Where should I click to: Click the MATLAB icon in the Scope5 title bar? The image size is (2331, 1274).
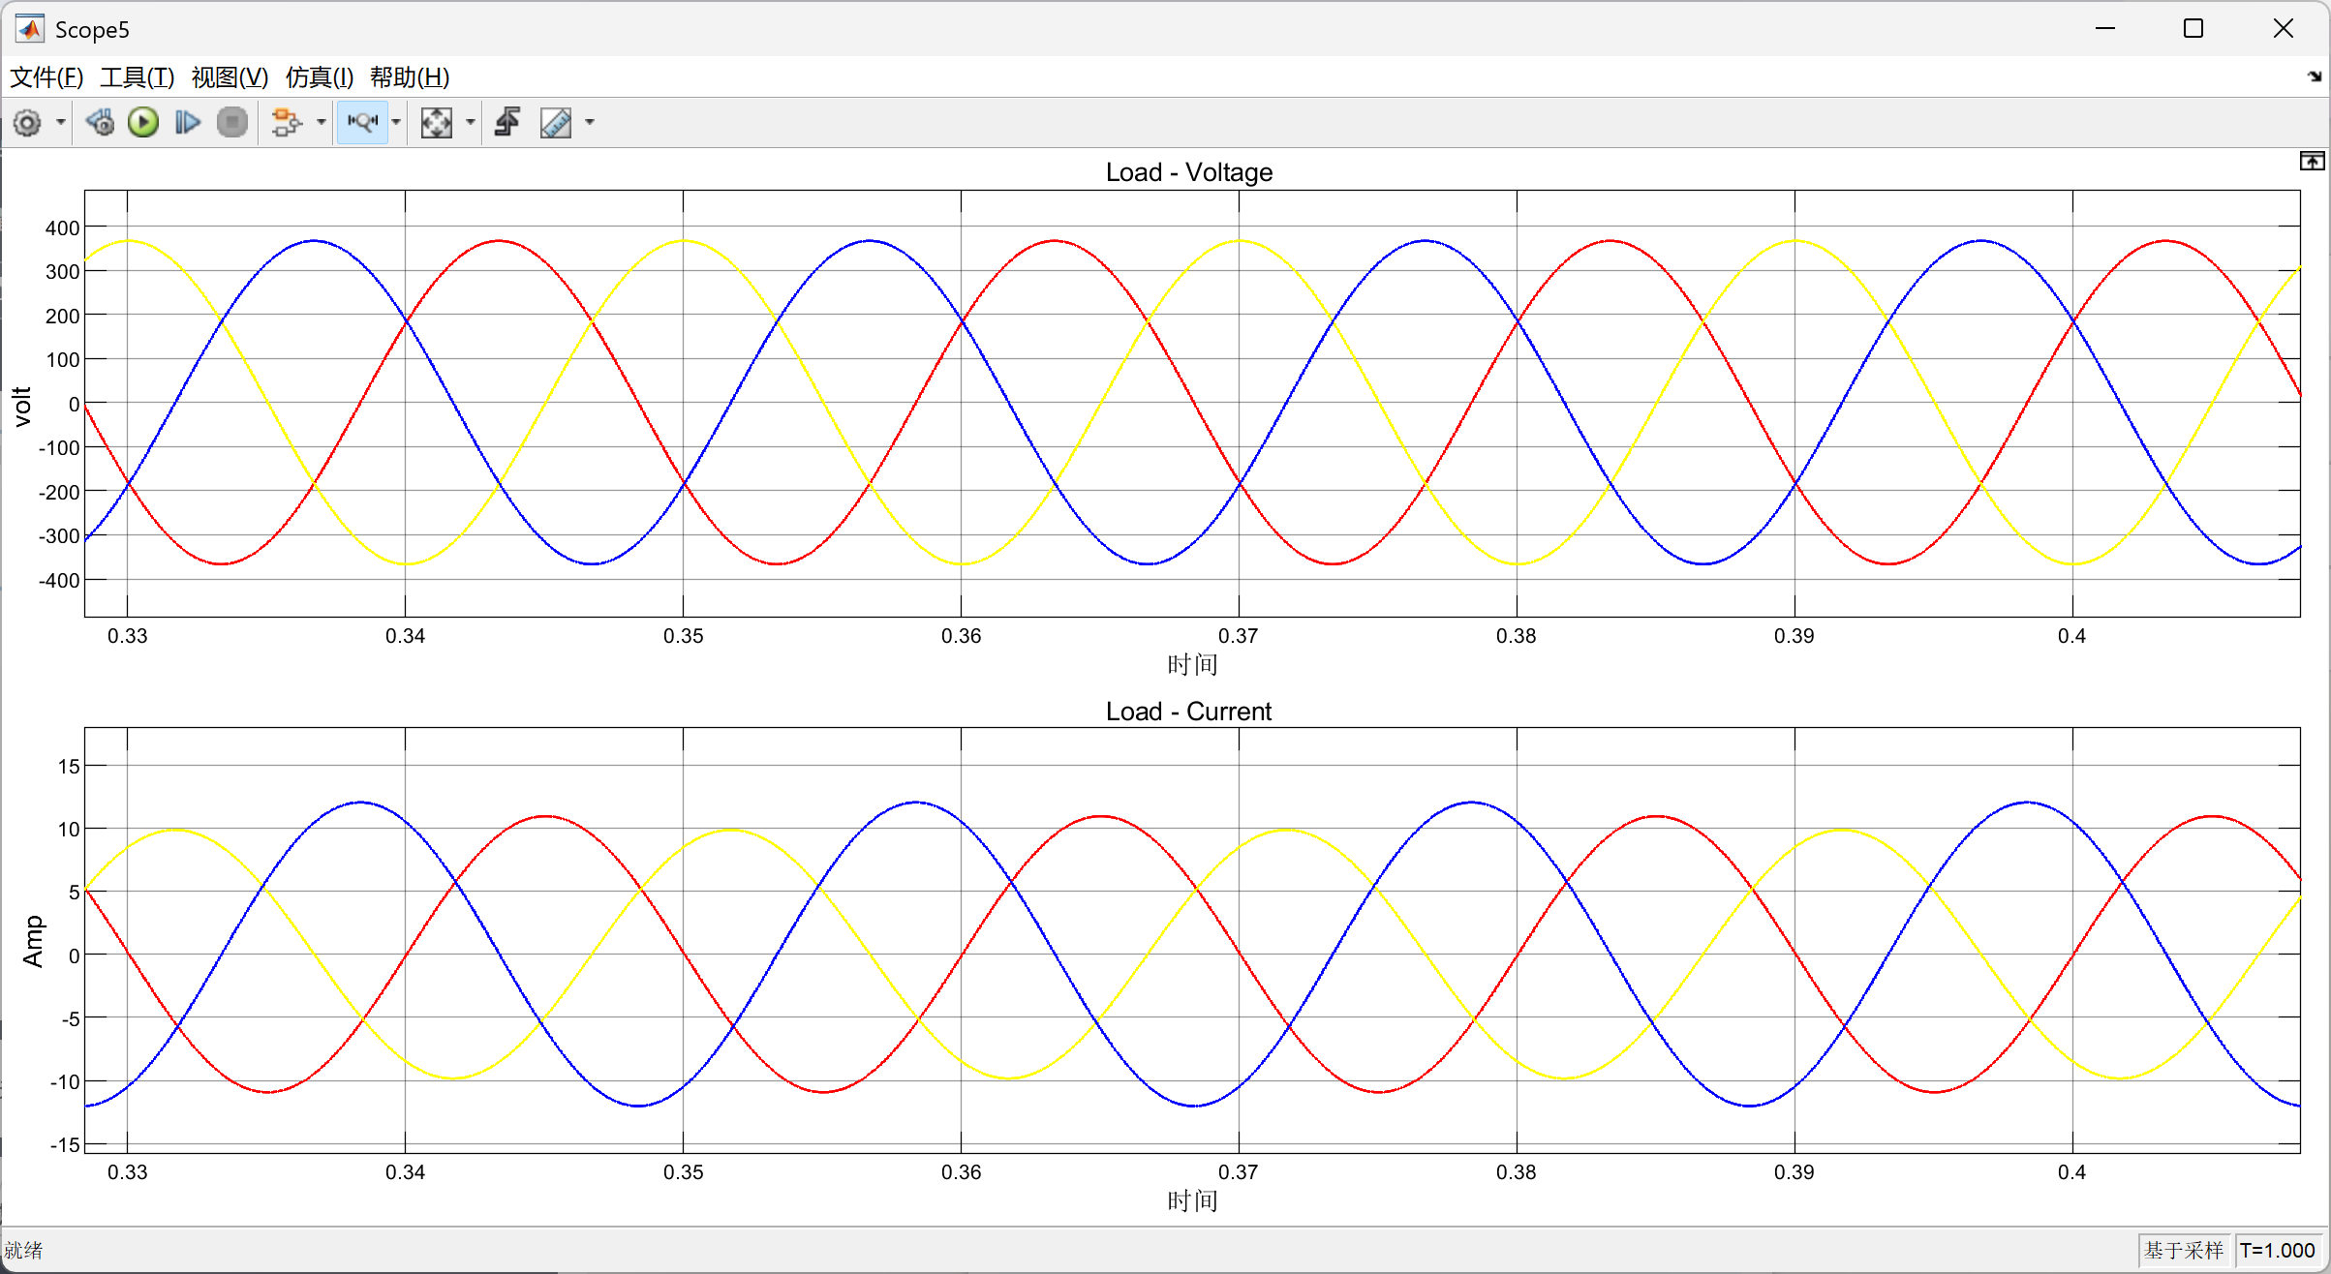tap(29, 29)
